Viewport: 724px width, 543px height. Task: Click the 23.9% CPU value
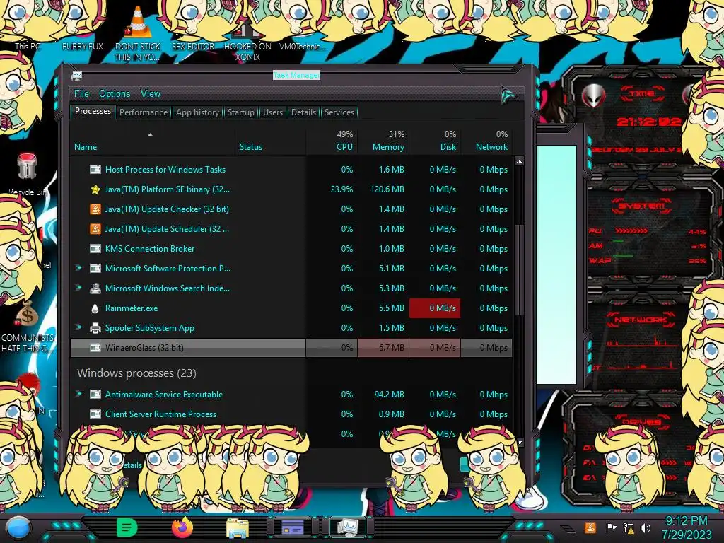tap(341, 189)
